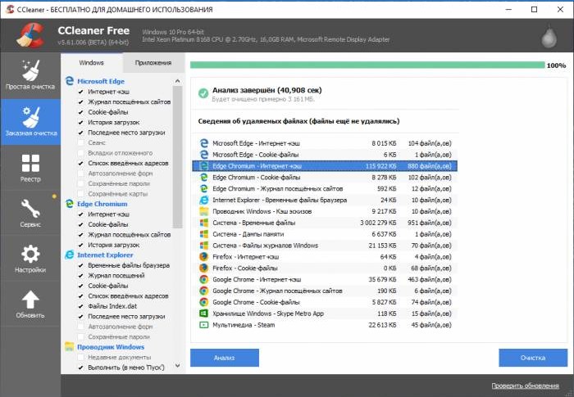Click the left list scrollbar thumb
Viewport: 574px width, 397px height.
point(178,157)
